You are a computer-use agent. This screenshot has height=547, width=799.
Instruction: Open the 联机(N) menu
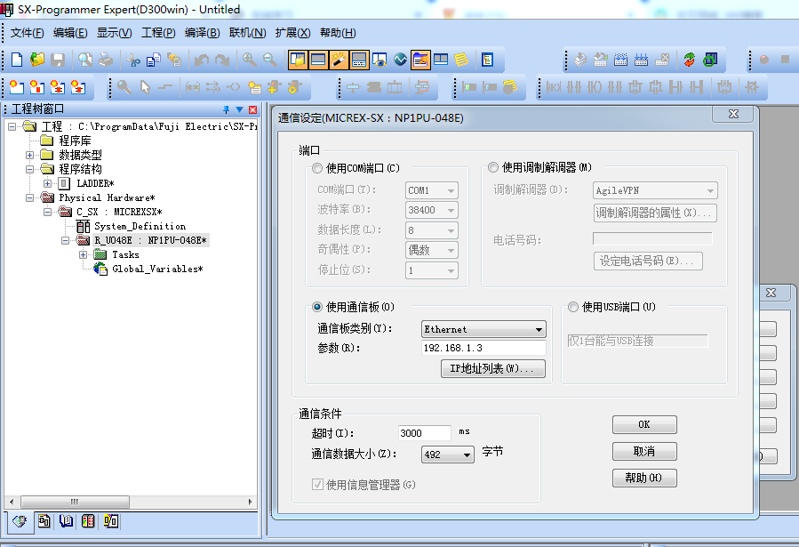(247, 33)
